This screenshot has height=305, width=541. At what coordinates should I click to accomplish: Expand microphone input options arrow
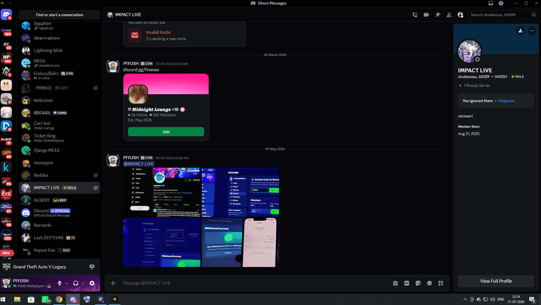[67, 283]
